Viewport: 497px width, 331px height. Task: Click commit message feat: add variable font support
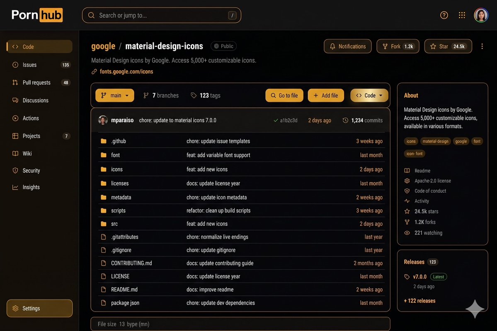218,155
